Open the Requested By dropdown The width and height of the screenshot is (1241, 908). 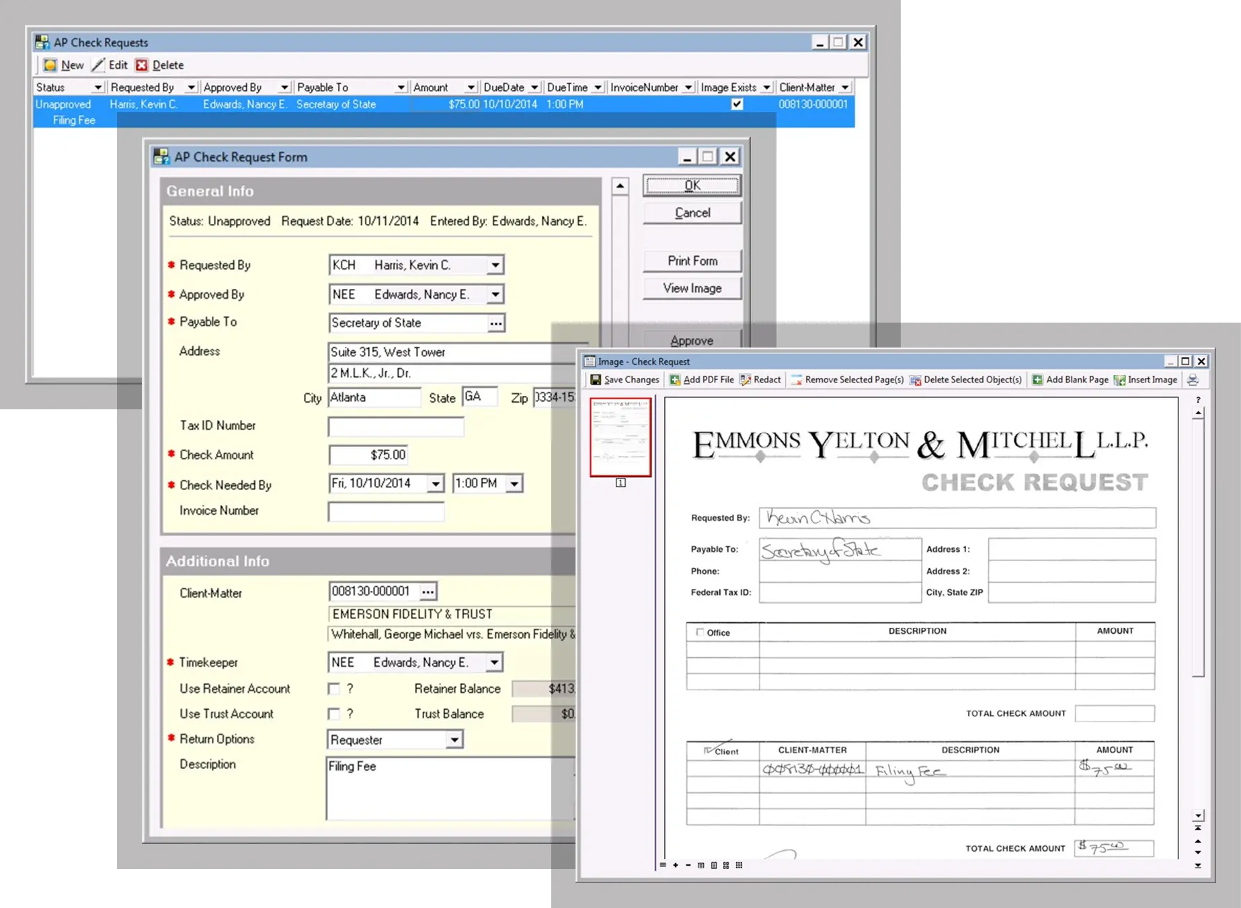(495, 265)
